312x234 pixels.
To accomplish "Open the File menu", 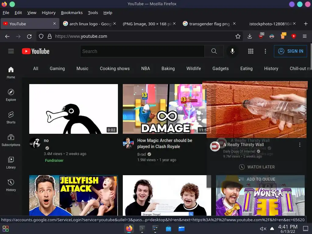I will (6, 12).
